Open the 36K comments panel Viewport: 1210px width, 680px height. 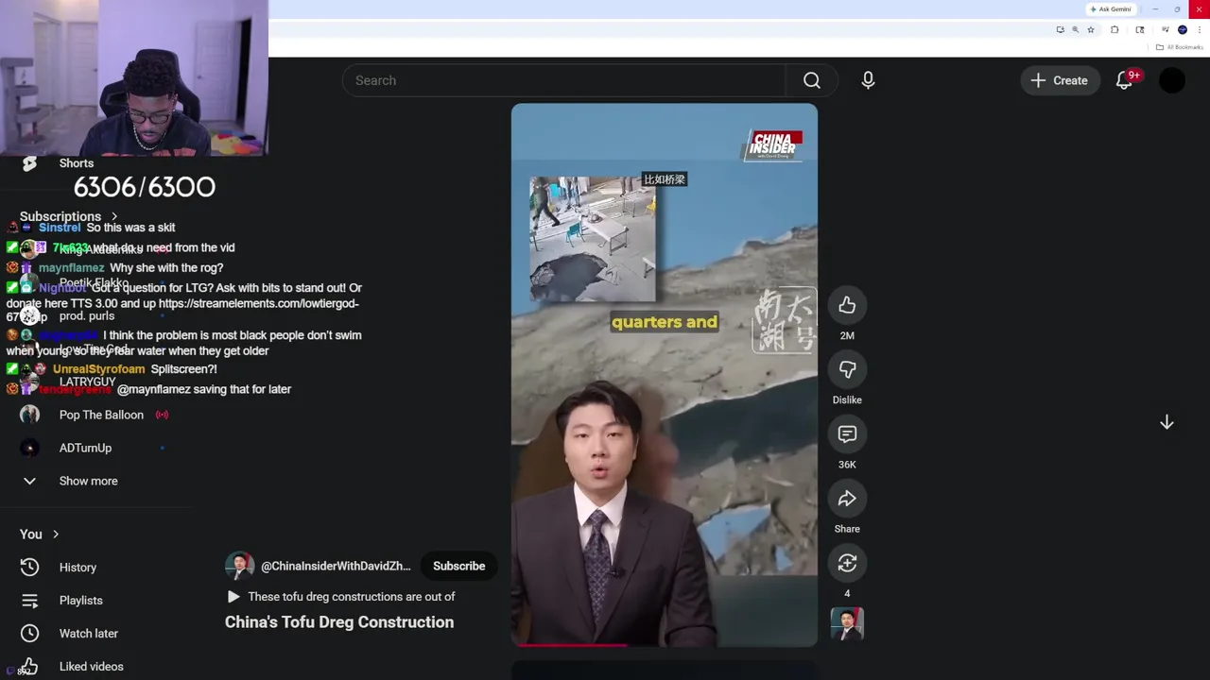(847, 433)
